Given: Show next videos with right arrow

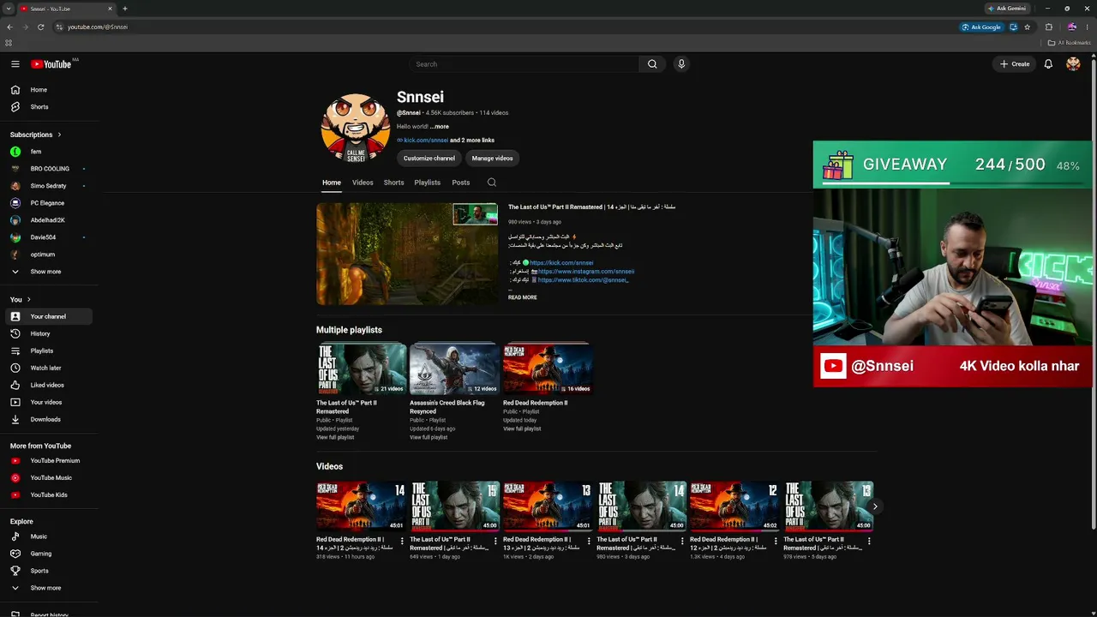Looking at the screenshot, I should 874,506.
